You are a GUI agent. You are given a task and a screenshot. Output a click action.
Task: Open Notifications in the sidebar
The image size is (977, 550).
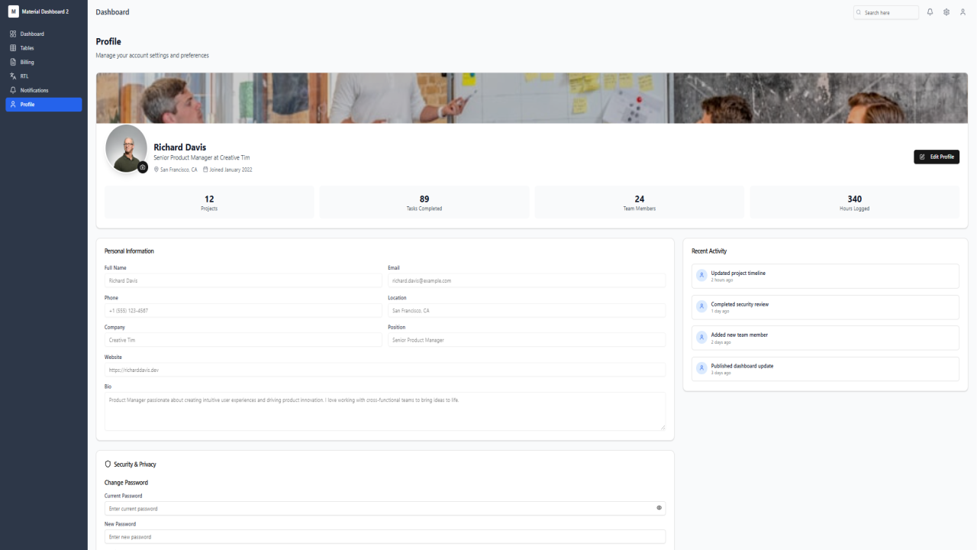44,90
